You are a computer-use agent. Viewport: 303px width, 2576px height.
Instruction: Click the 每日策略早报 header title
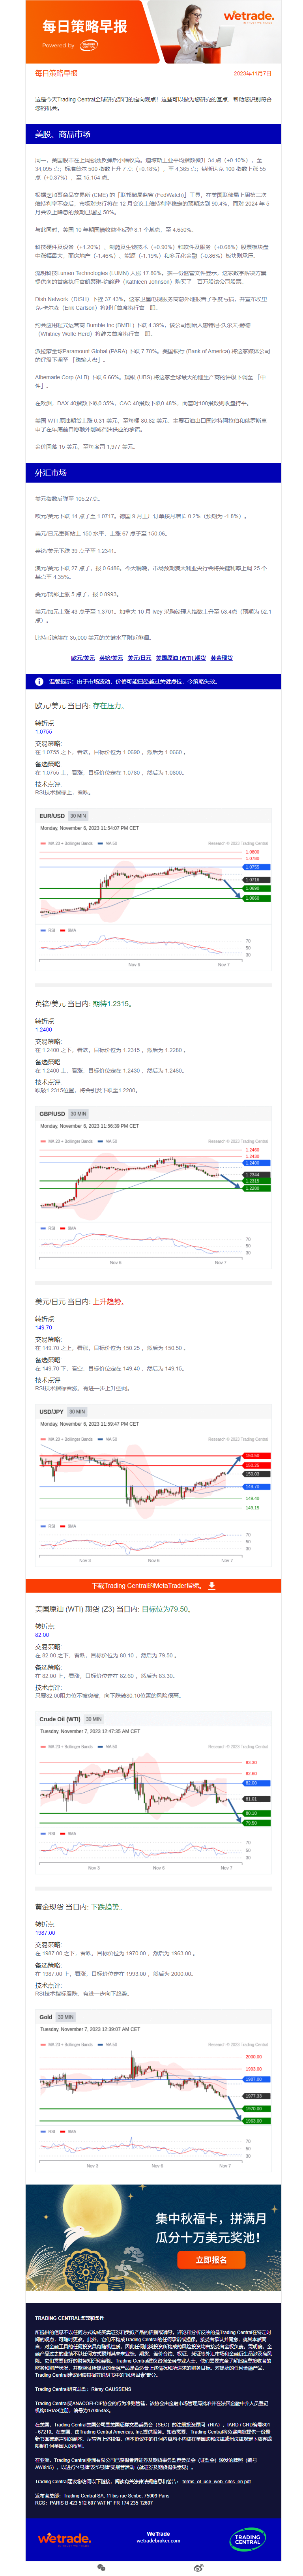click(x=85, y=26)
